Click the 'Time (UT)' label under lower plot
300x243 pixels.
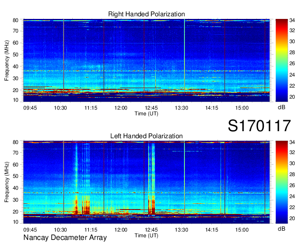click(x=146, y=236)
